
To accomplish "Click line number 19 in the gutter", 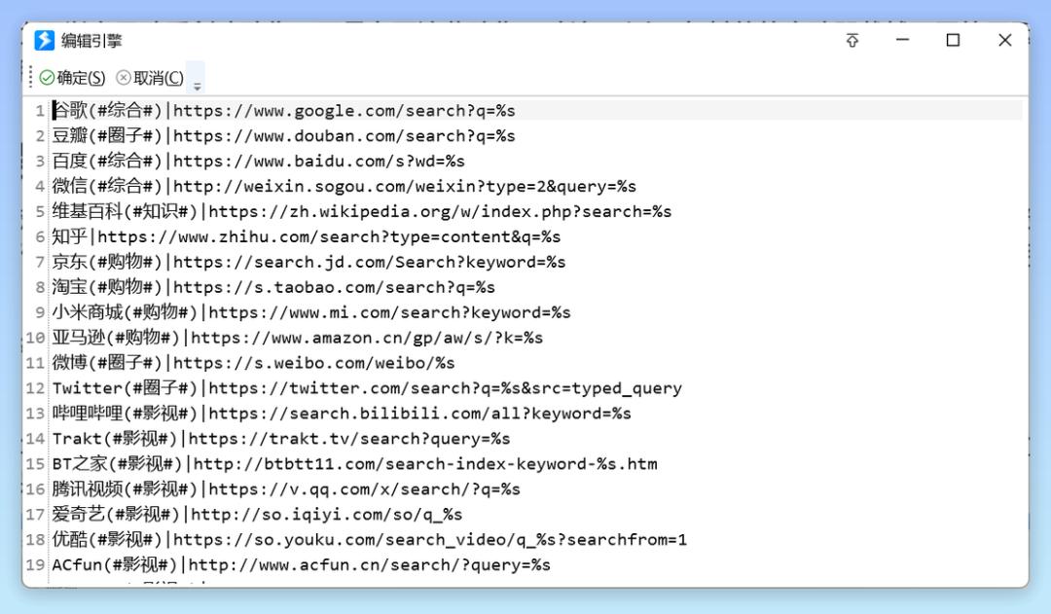I will 36,565.
